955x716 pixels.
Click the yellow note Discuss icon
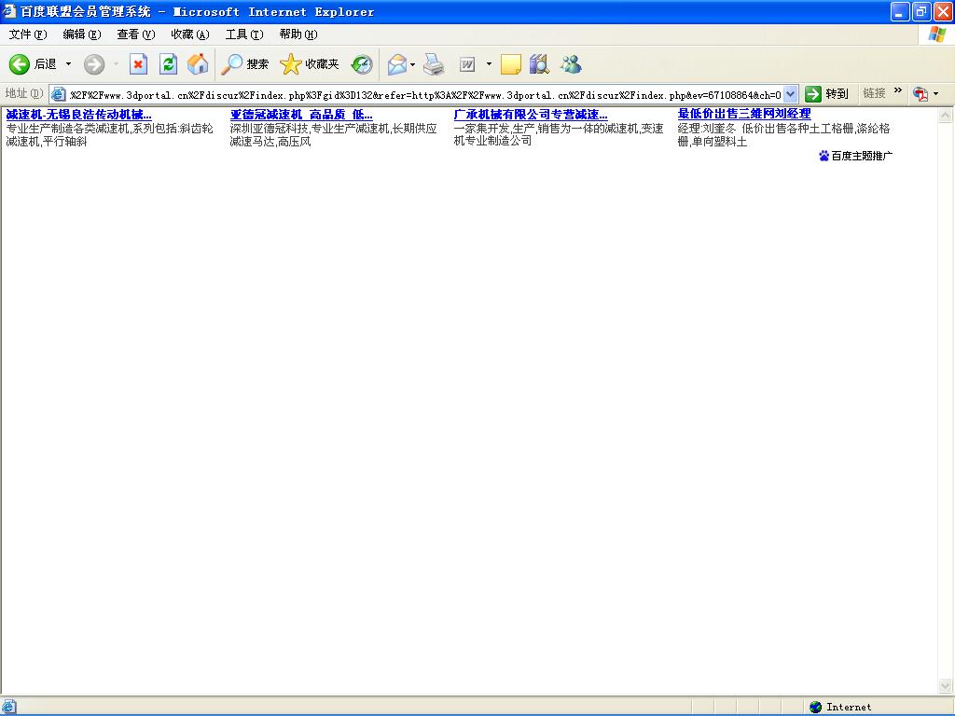point(510,64)
